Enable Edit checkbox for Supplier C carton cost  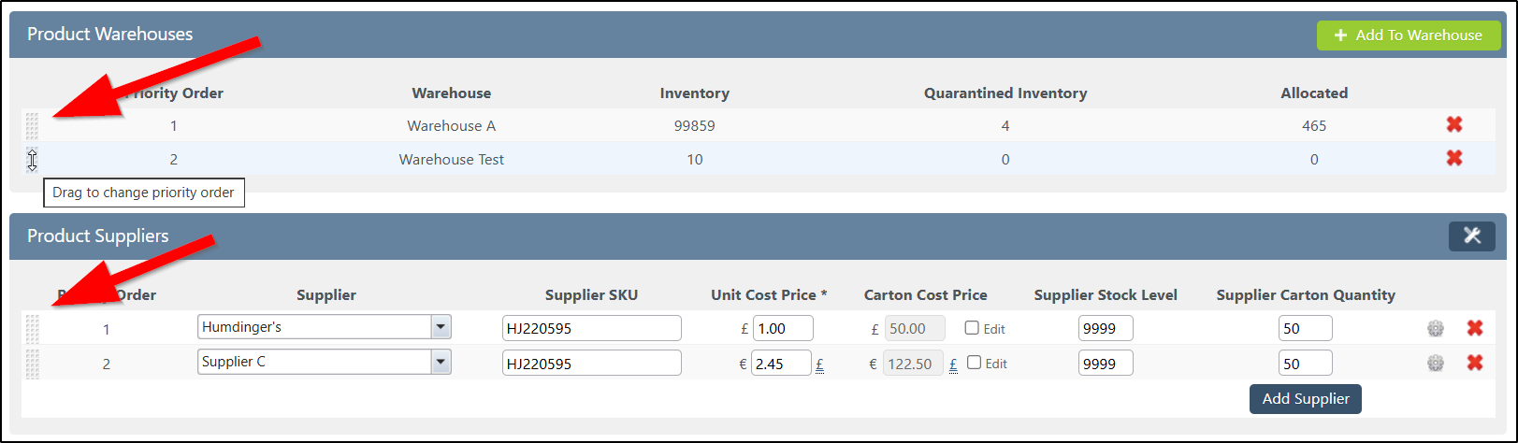[x=974, y=363]
